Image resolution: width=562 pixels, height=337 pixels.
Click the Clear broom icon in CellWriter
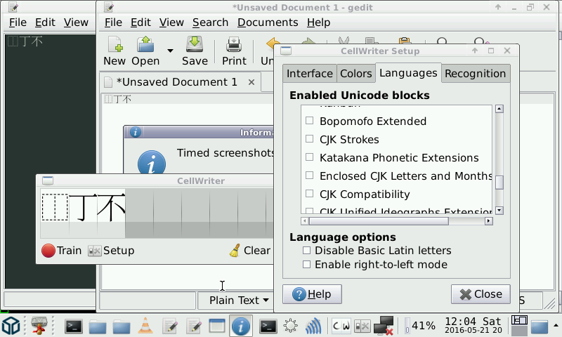[x=235, y=251]
